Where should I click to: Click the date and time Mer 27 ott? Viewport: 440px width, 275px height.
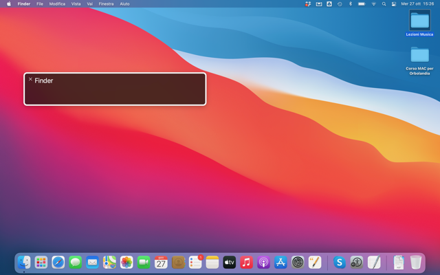coord(417,4)
